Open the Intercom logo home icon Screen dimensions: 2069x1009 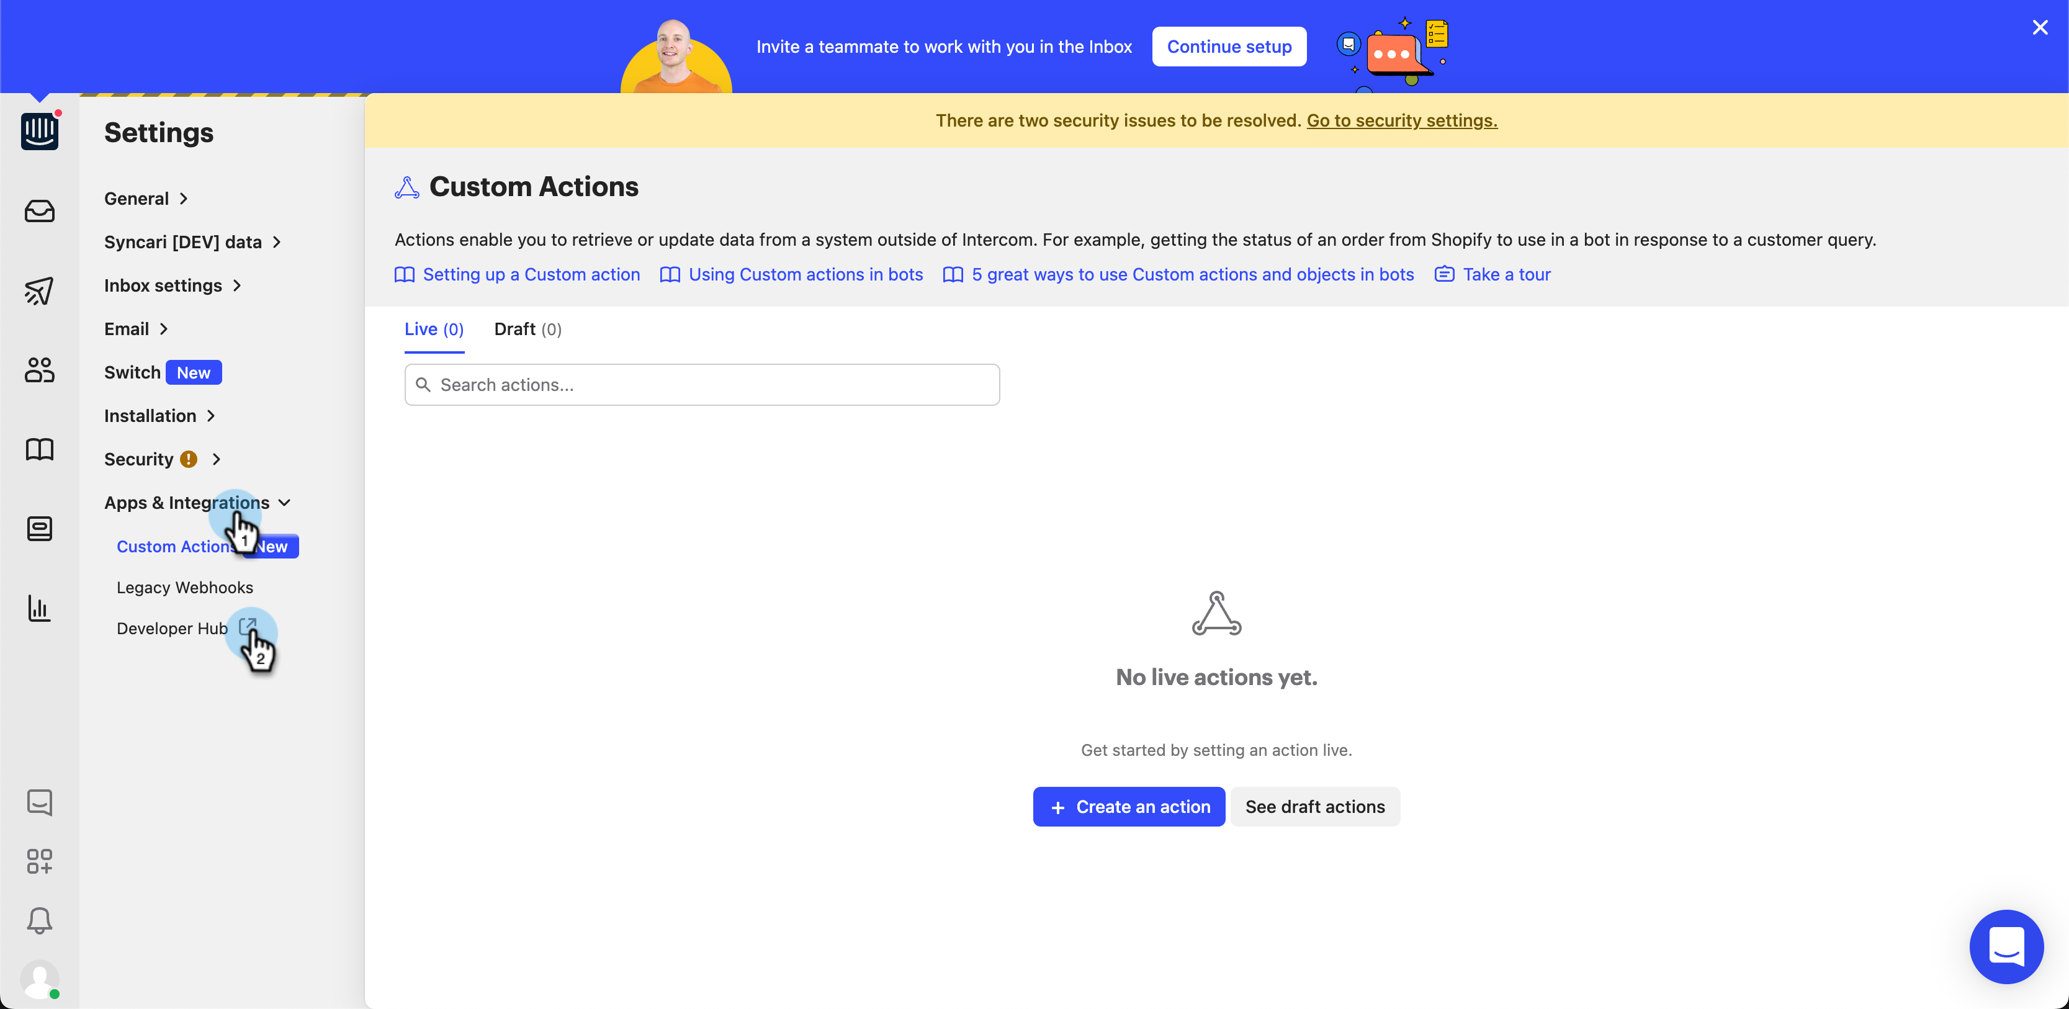tap(39, 131)
